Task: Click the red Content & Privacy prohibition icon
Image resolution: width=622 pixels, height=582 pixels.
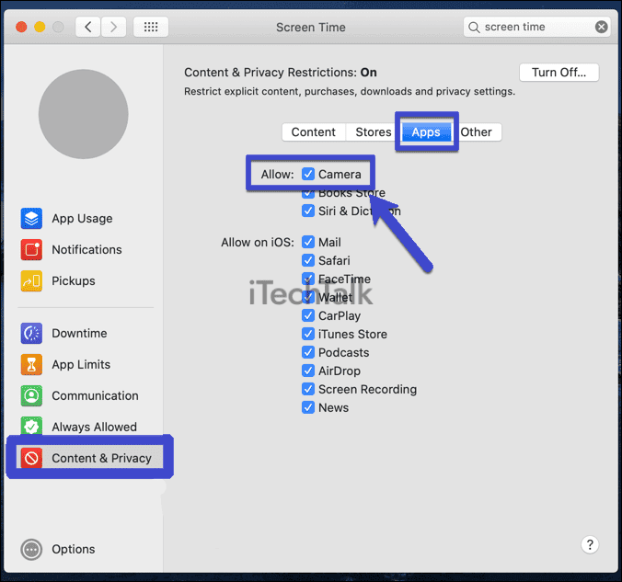Action: pyautogui.click(x=31, y=458)
